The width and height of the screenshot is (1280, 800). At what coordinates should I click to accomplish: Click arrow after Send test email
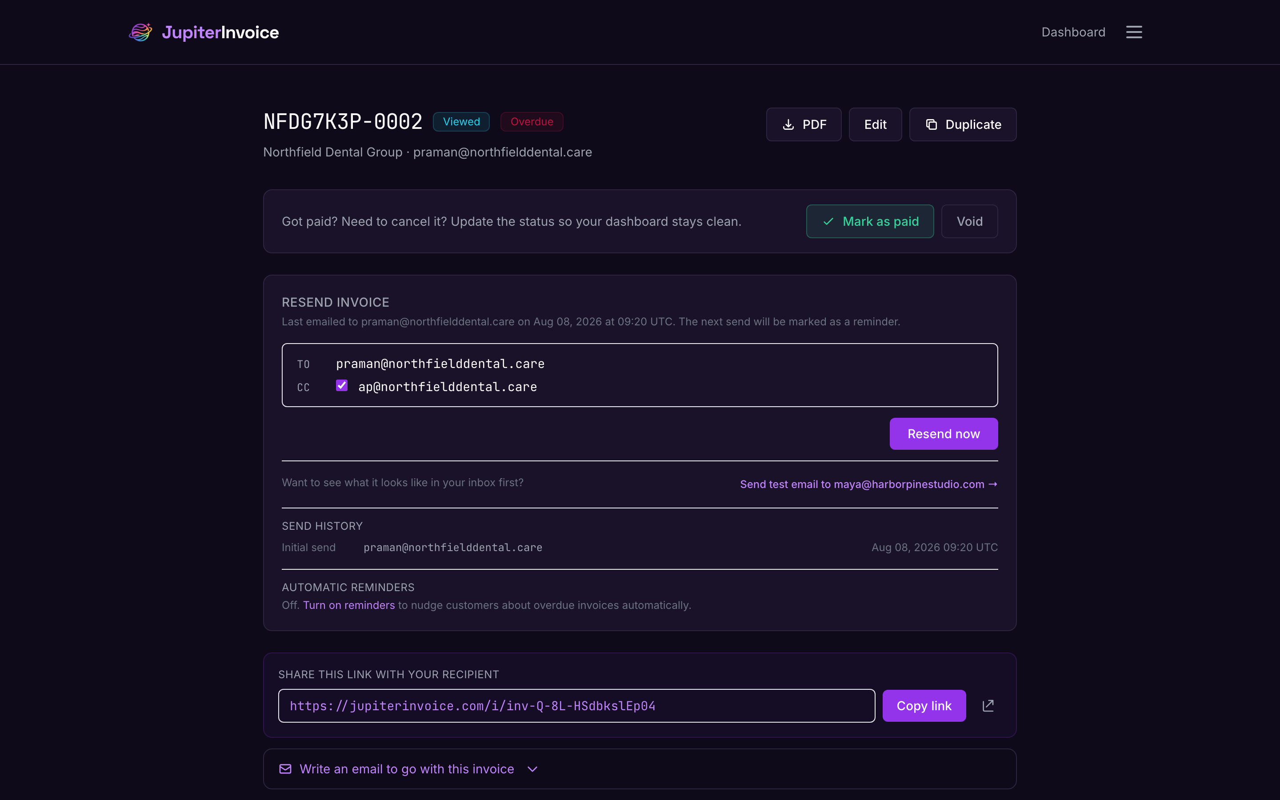(993, 484)
